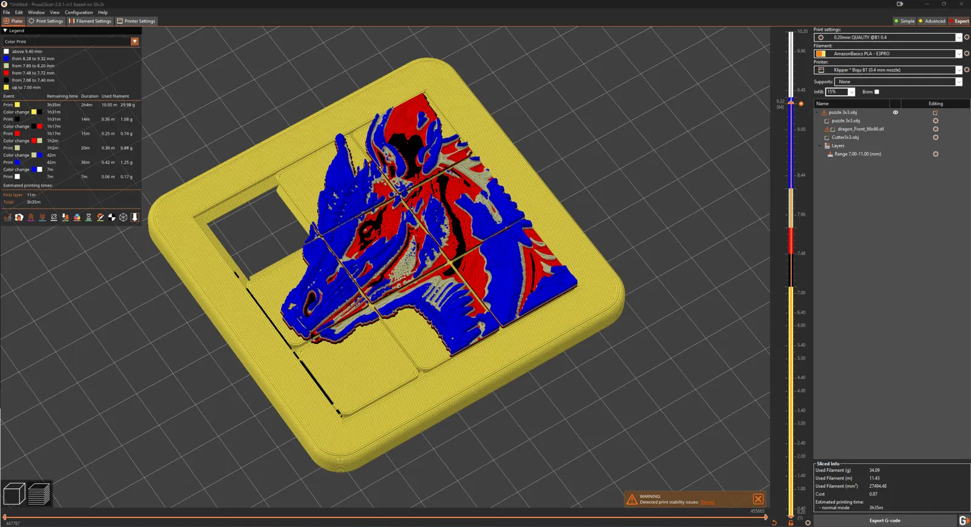971x527 pixels.
Task: Toggle the Color changes icon in legend toolbar
Action: pos(77,217)
